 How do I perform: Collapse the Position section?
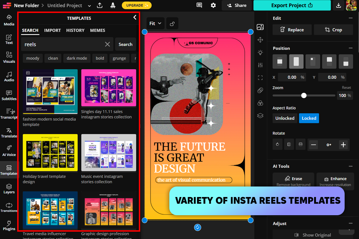(x=350, y=48)
